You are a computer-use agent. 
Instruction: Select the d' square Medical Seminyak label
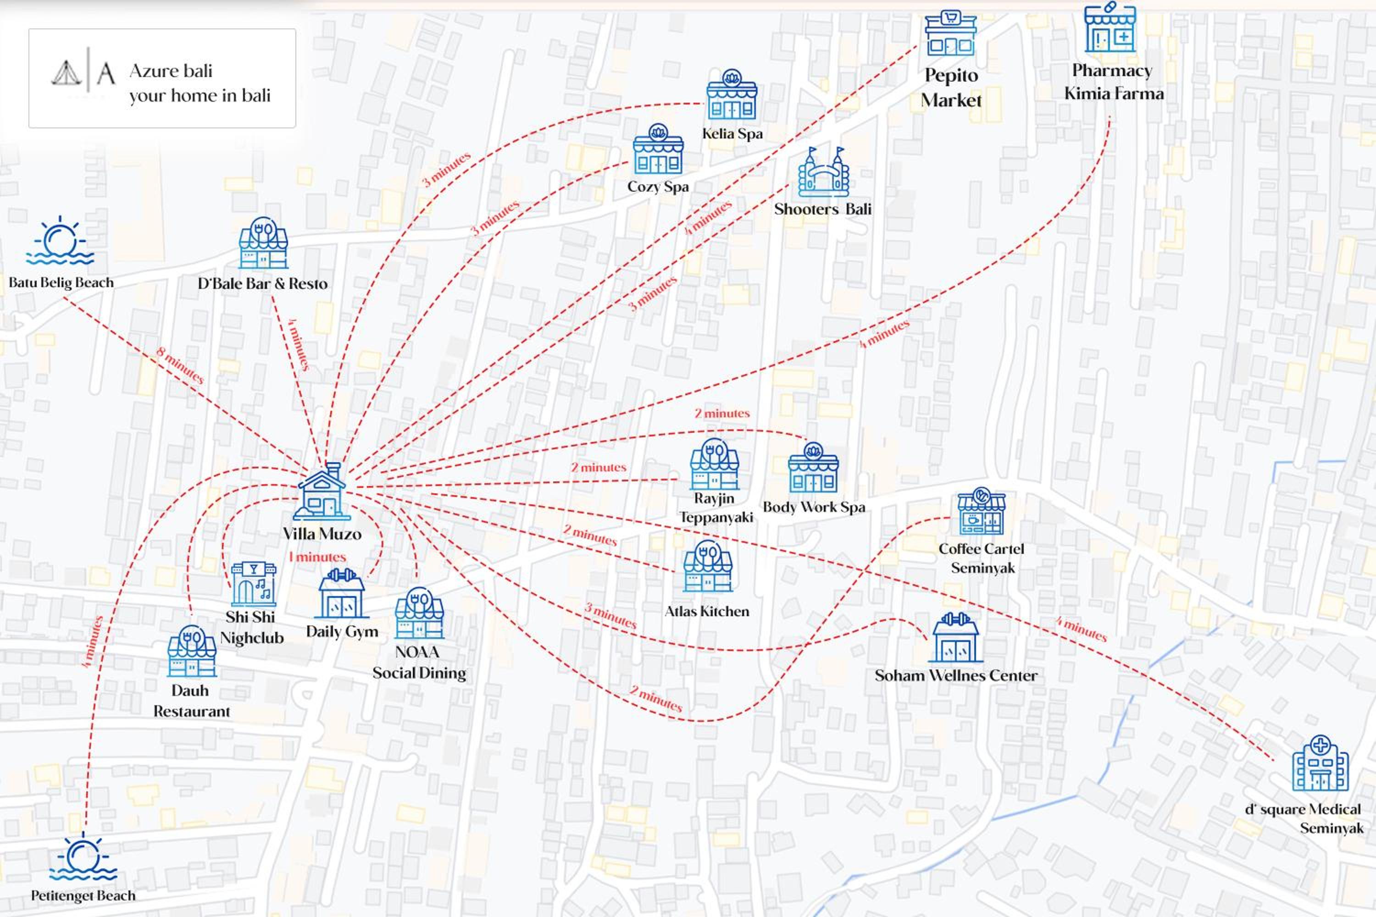point(1304,819)
